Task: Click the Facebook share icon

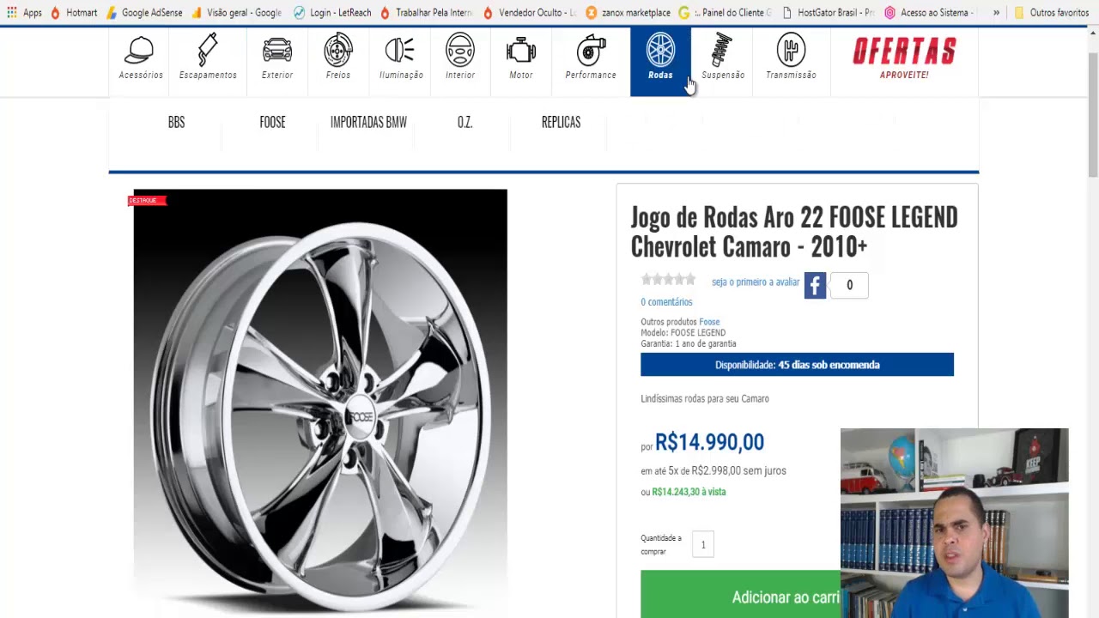Action: pyautogui.click(x=815, y=286)
